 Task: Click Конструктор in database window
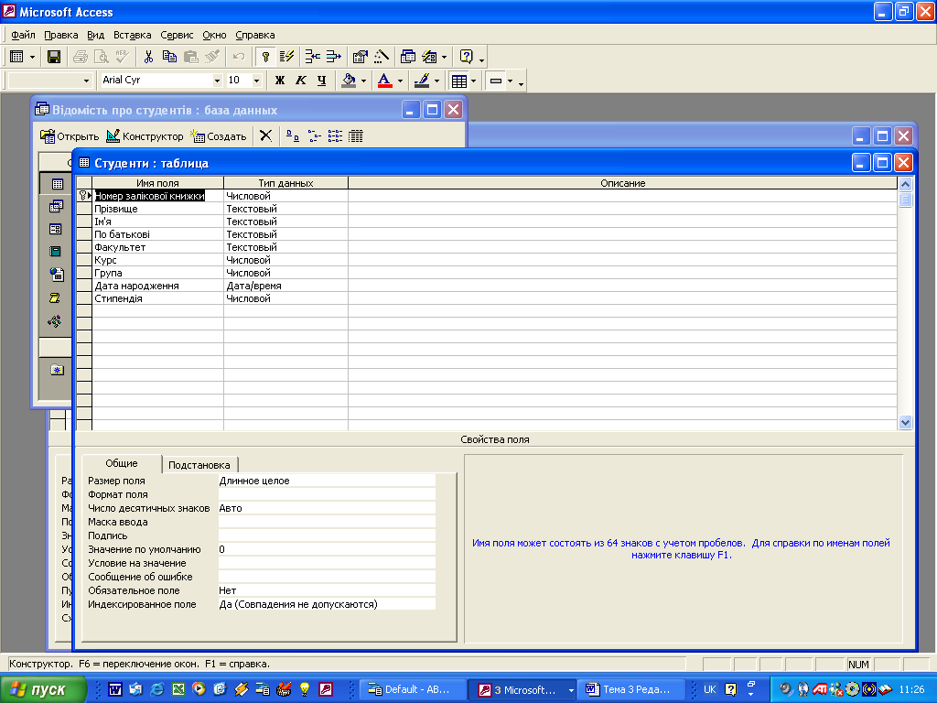(145, 136)
